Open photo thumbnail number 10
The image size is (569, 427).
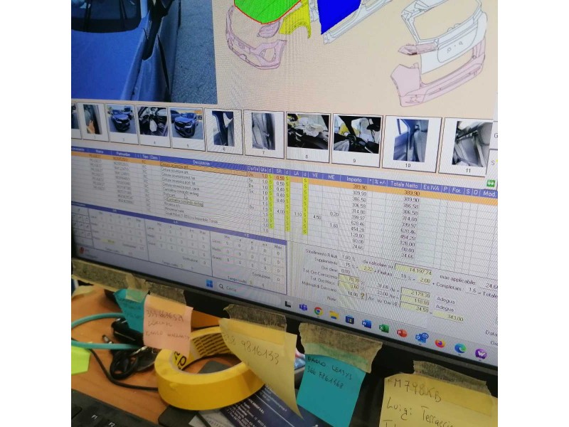411,143
